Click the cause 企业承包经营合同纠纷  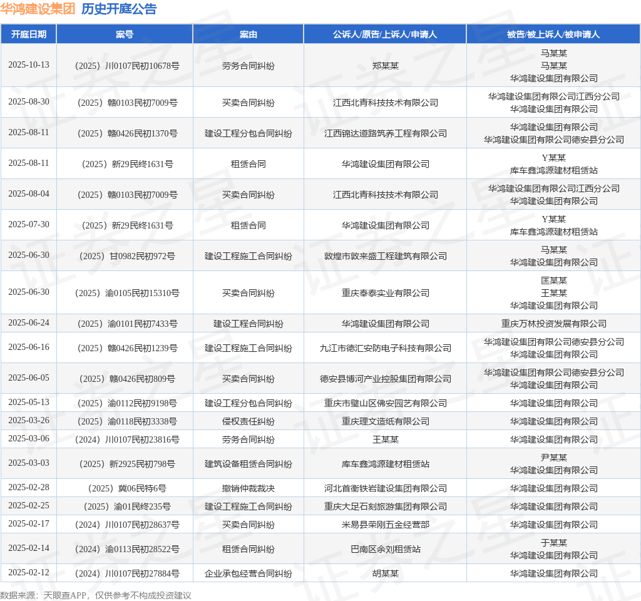pos(248,573)
